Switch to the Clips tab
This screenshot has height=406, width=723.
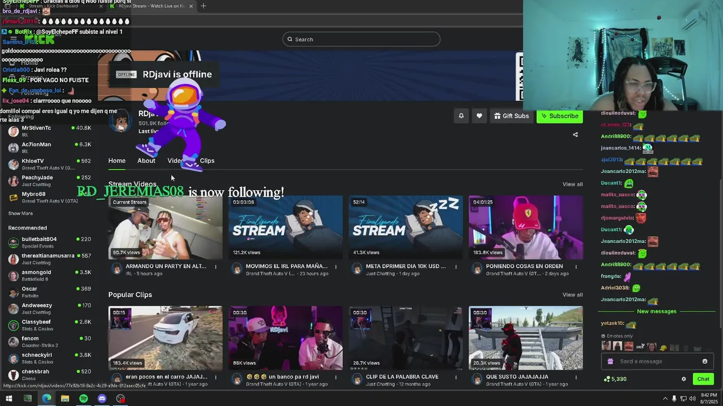point(207,161)
